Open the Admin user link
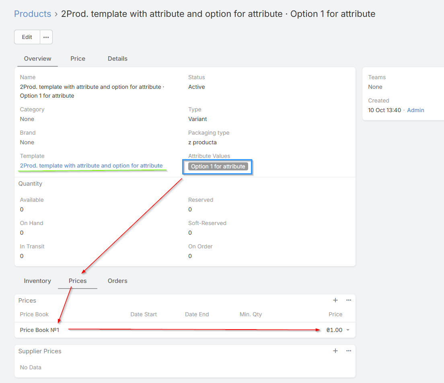This screenshot has height=383, width=444. [x=415, y=110]
